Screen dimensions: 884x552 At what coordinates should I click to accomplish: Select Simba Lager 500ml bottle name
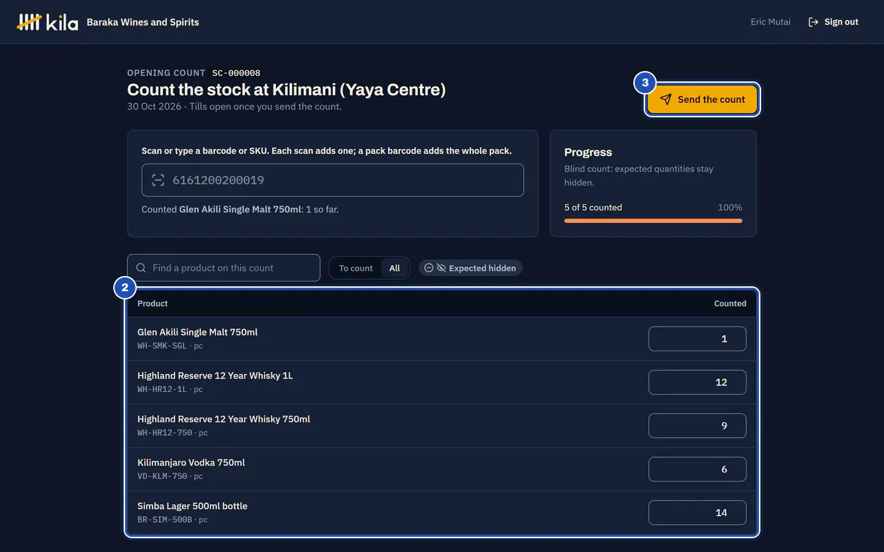pos(193,506)
